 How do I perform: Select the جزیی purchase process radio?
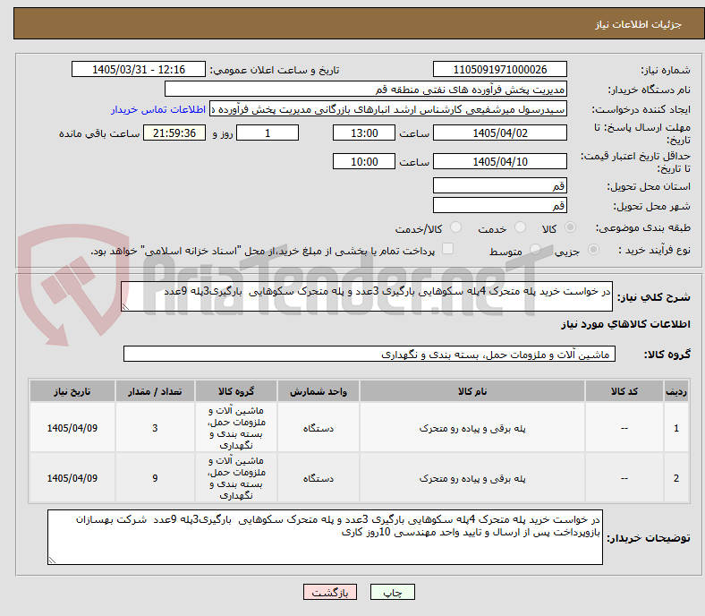[x=593, y=250]
